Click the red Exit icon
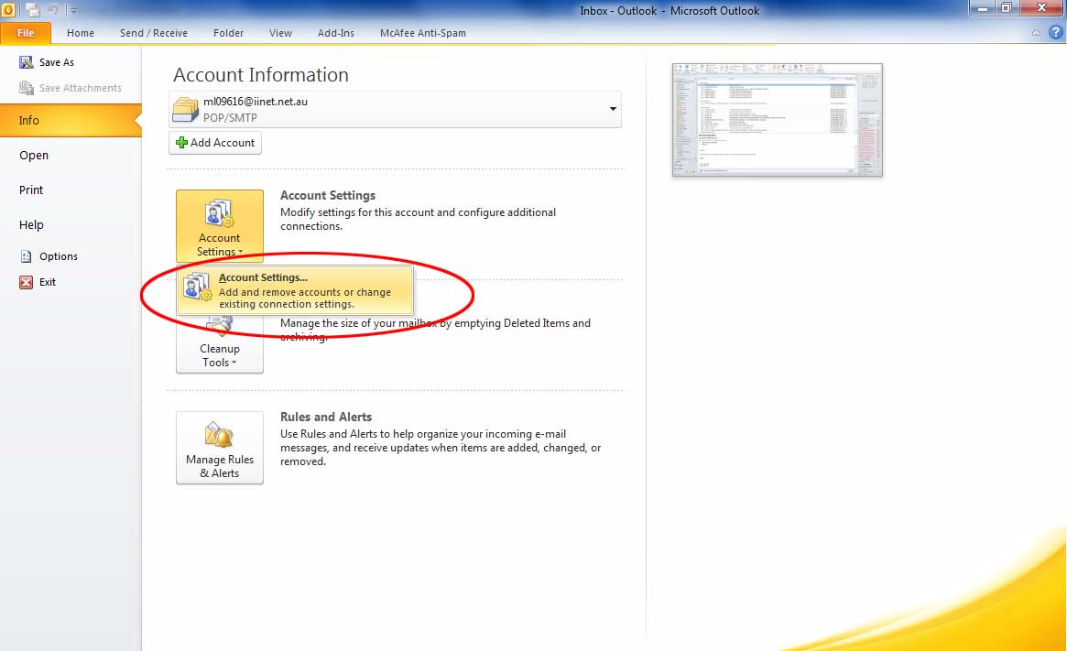This screenshot has height=651, width=1067. tap(27, 282)
